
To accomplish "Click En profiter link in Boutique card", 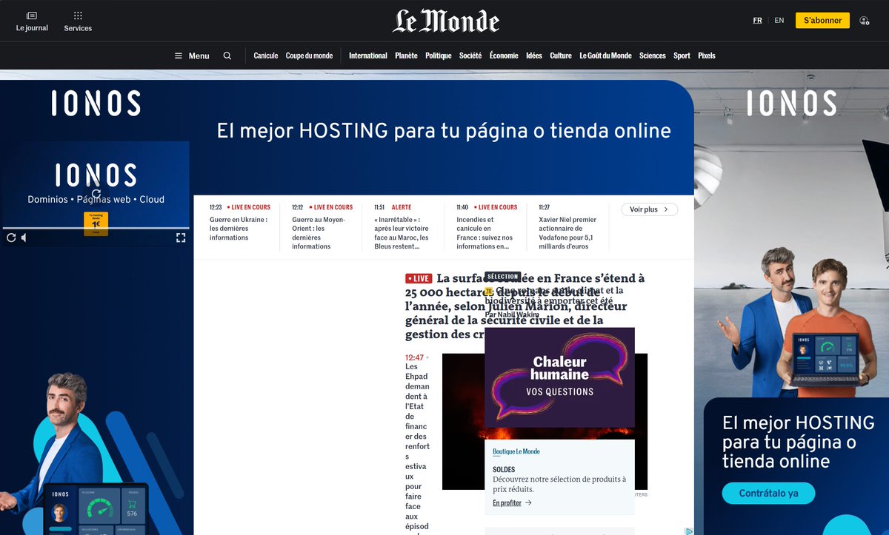I will pos(512,503).
